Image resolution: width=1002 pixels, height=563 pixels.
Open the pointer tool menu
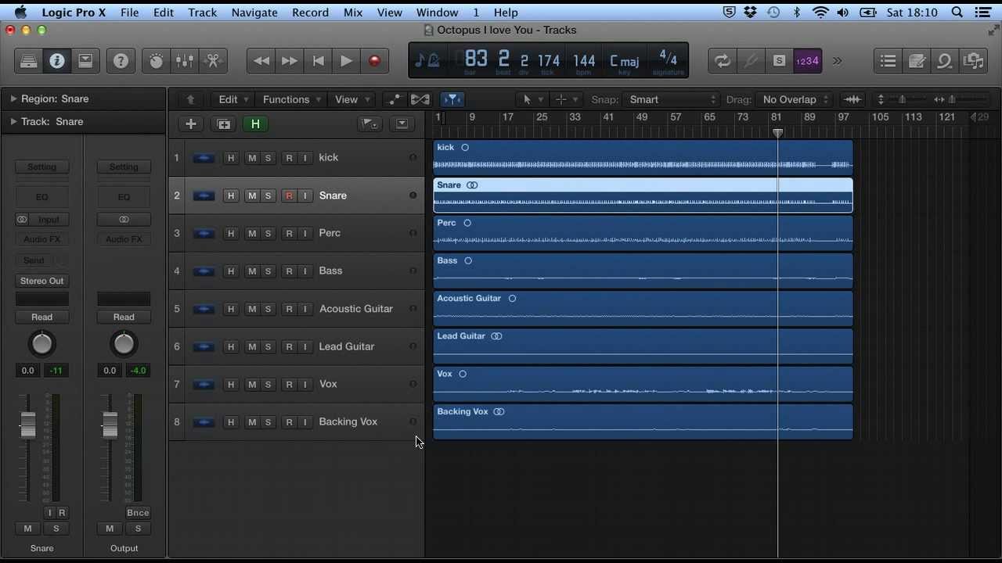(x=532, y=99)
